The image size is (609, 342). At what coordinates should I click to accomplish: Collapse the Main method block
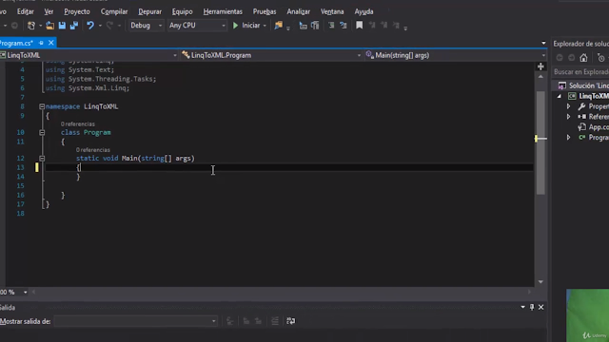coord(42,159)
